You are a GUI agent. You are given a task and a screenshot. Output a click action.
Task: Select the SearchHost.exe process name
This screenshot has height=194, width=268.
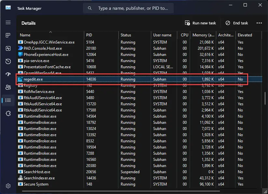tap(37, 172)
